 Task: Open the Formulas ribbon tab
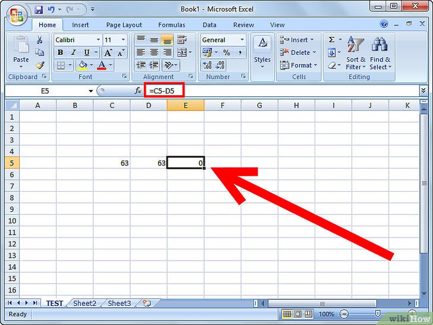[171, 25]
